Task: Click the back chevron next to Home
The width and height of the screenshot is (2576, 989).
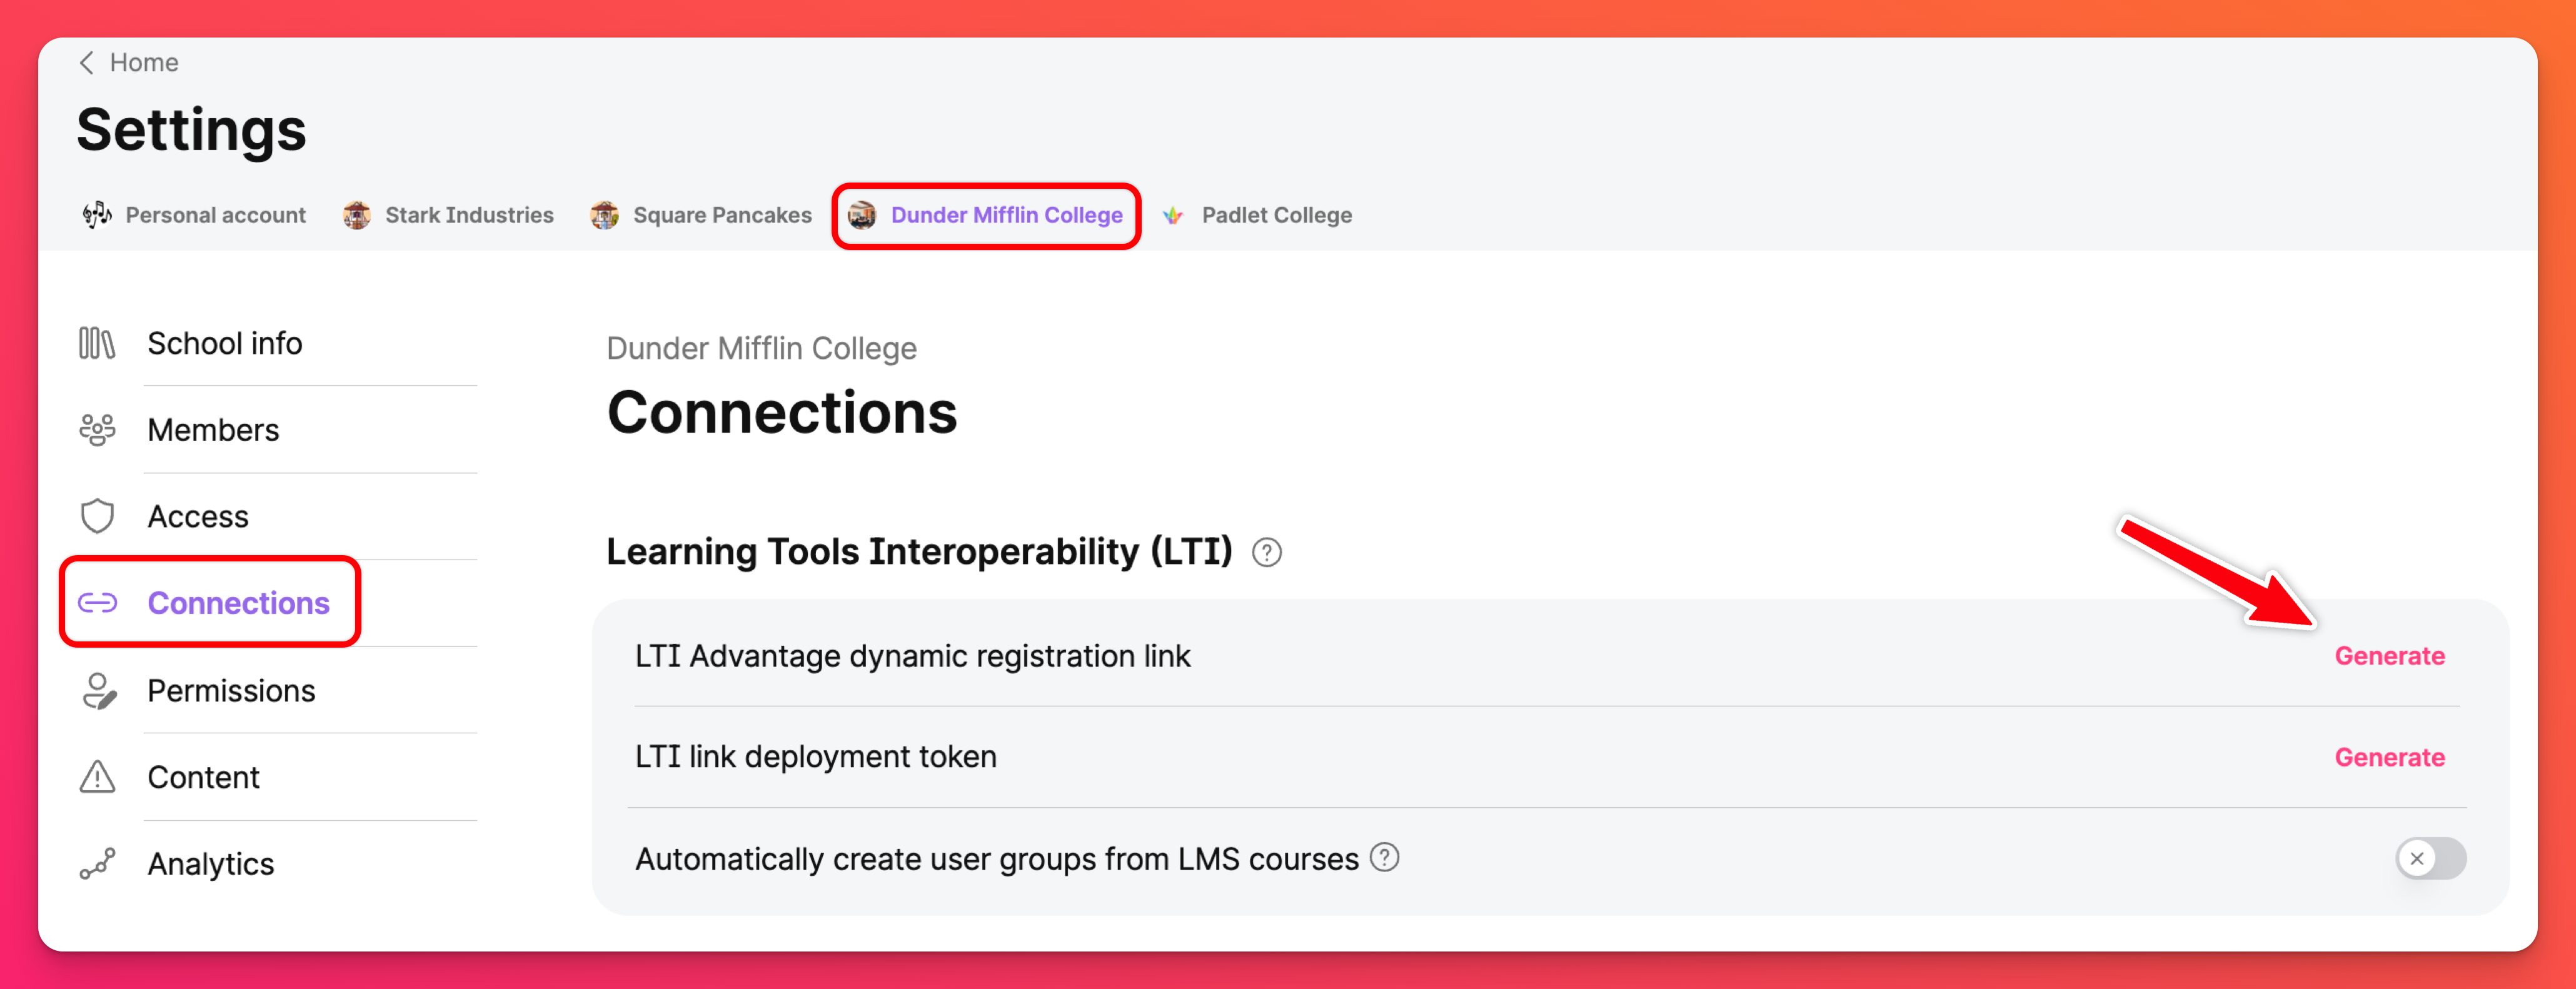Action: coord(87,63)
